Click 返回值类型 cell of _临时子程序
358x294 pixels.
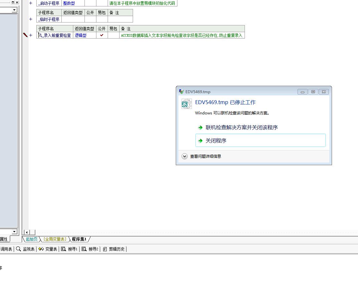pos(73,19)
